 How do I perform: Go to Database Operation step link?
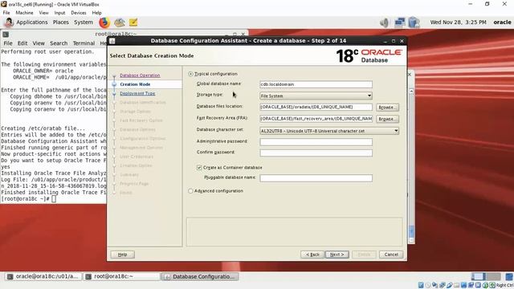tap(140, 75)
